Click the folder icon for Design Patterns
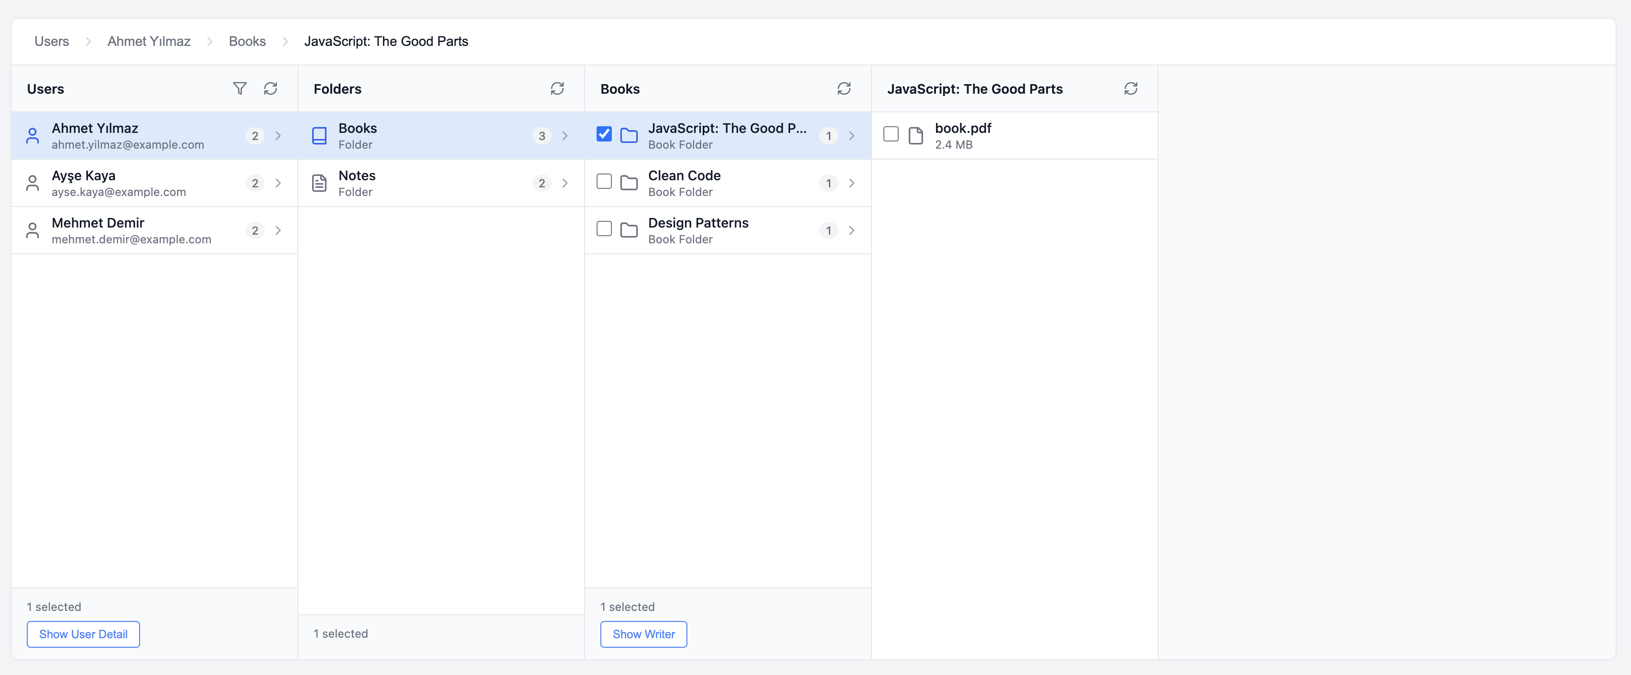This screenshot has width=1631, height=675. (629, 230)
